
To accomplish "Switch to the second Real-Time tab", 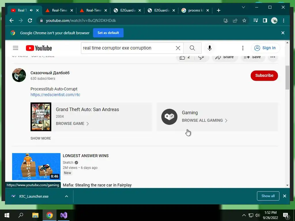I will (60, 10).
